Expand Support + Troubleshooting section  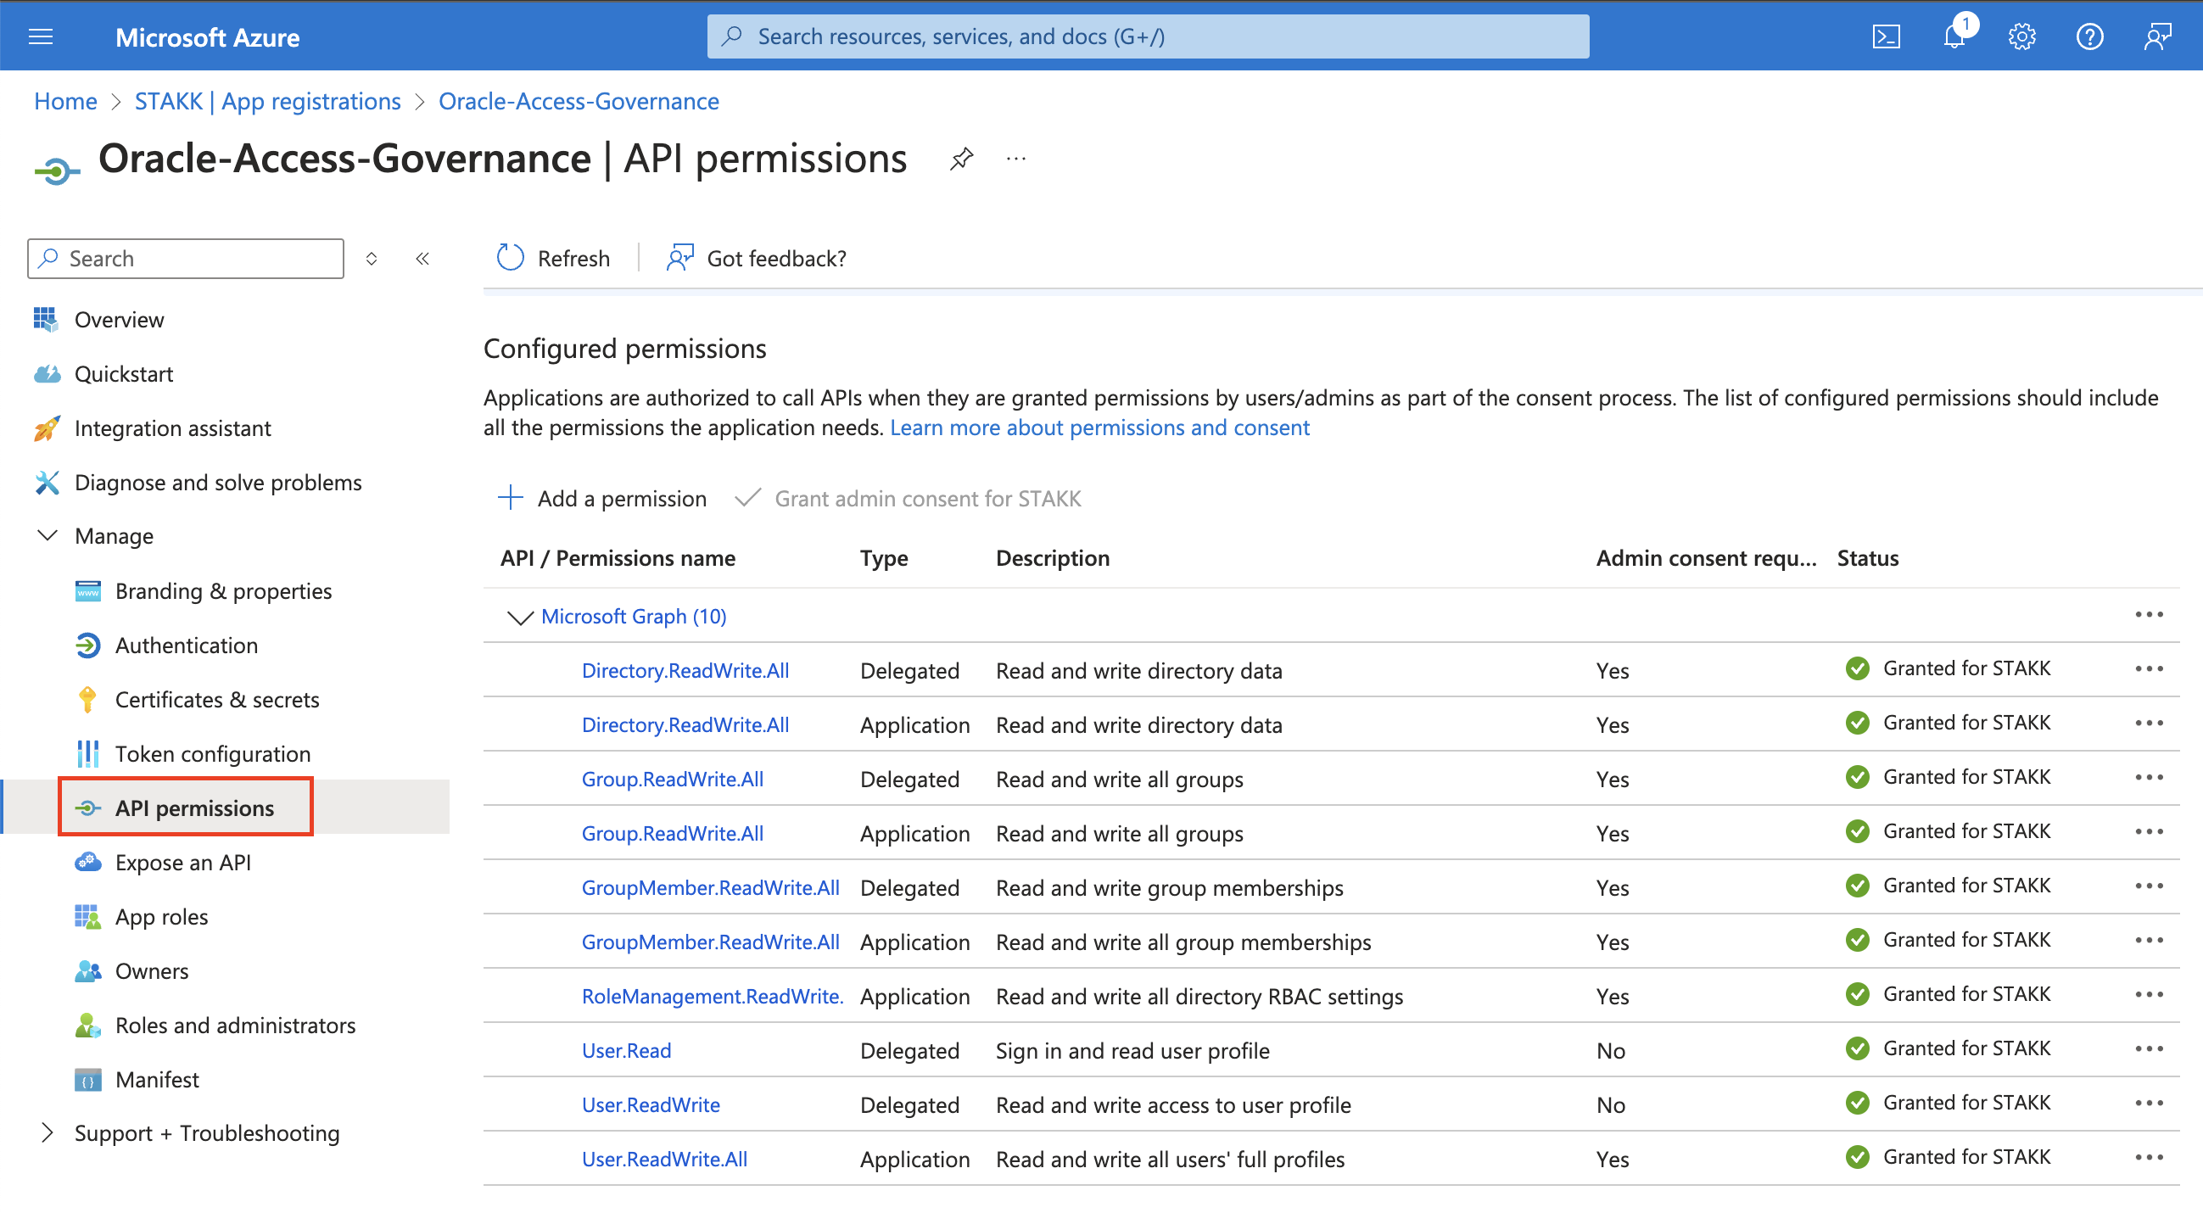pyautogui.click(x=48, y=1132)
